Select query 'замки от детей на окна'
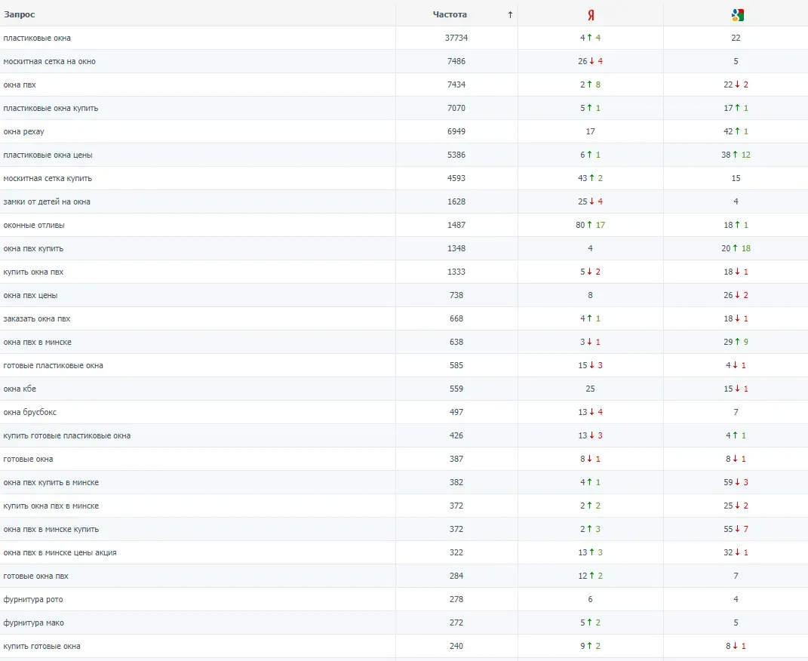The image size is (808, 661). tap(47, 202)
